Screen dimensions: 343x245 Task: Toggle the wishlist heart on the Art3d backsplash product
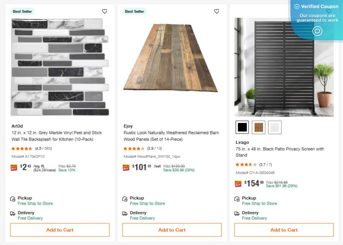104,11
